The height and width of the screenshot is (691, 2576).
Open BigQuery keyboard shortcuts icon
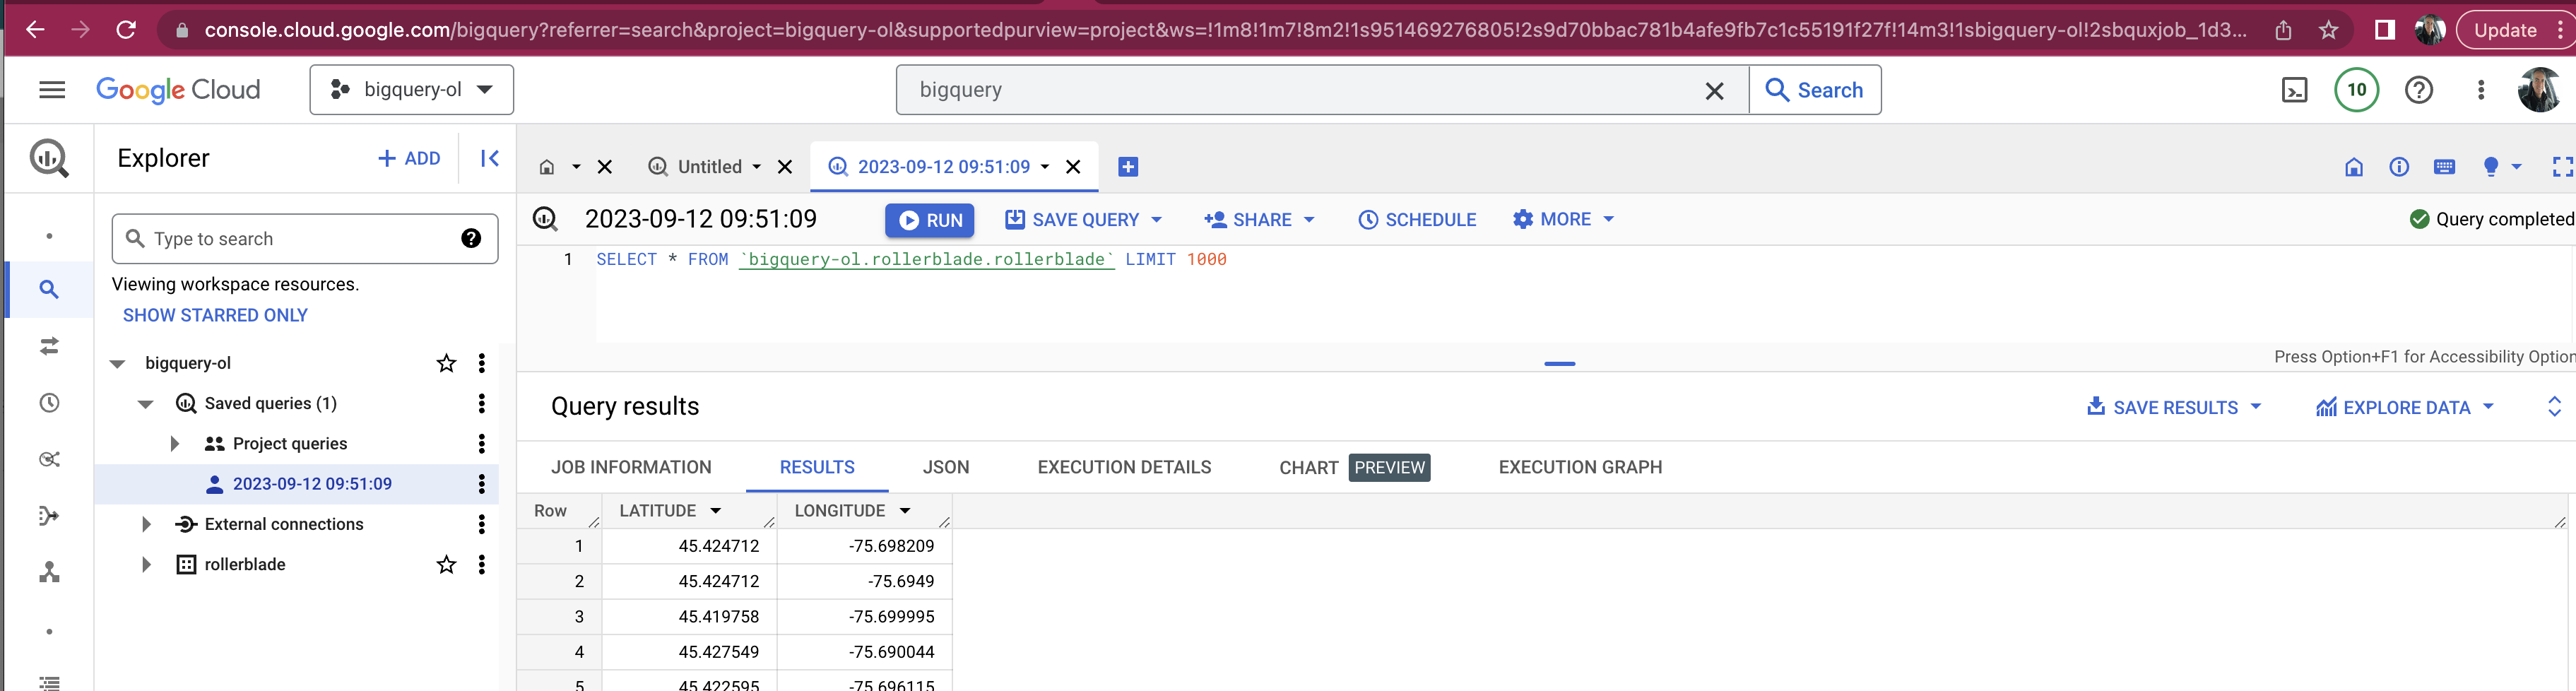2446,167
